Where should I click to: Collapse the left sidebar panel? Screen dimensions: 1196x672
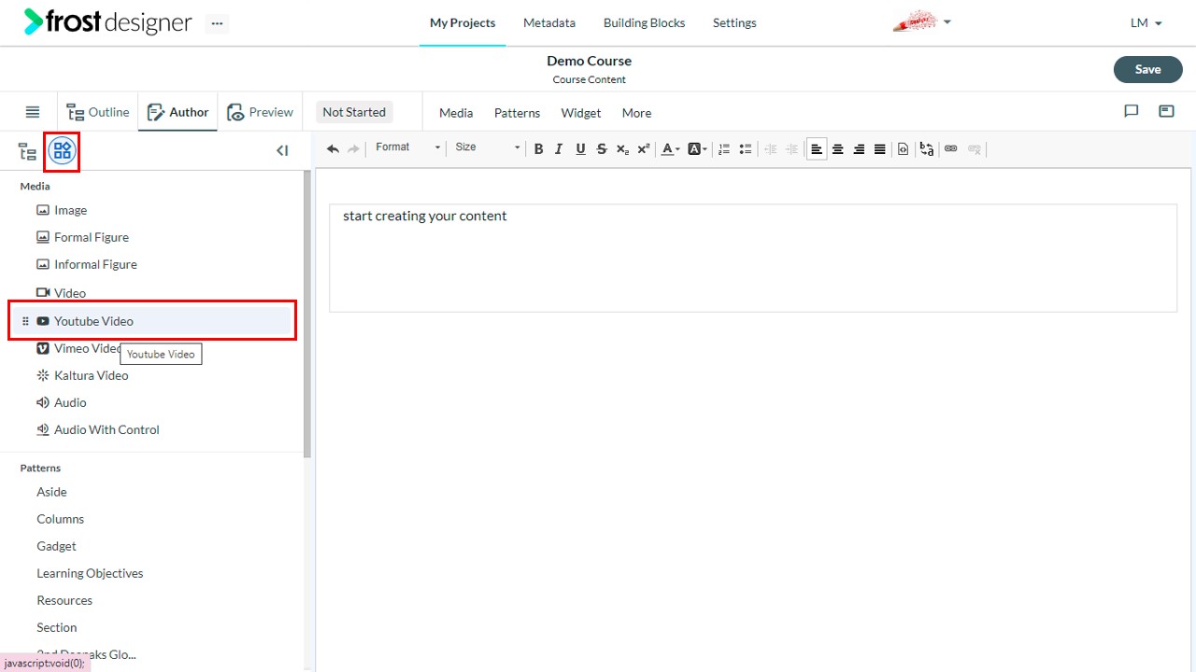pos(282,150)
